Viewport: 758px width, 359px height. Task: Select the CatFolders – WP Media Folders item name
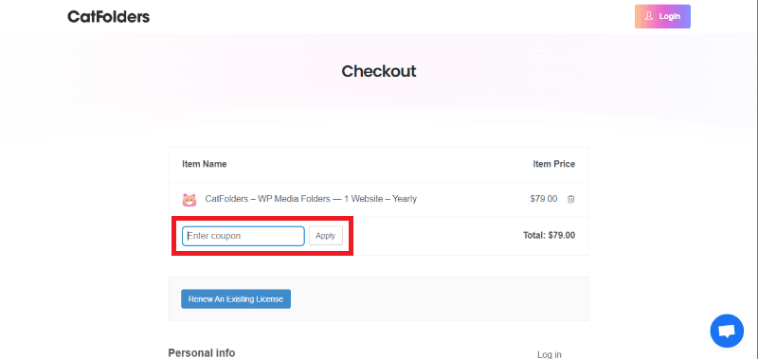click(x=311, y=199)
